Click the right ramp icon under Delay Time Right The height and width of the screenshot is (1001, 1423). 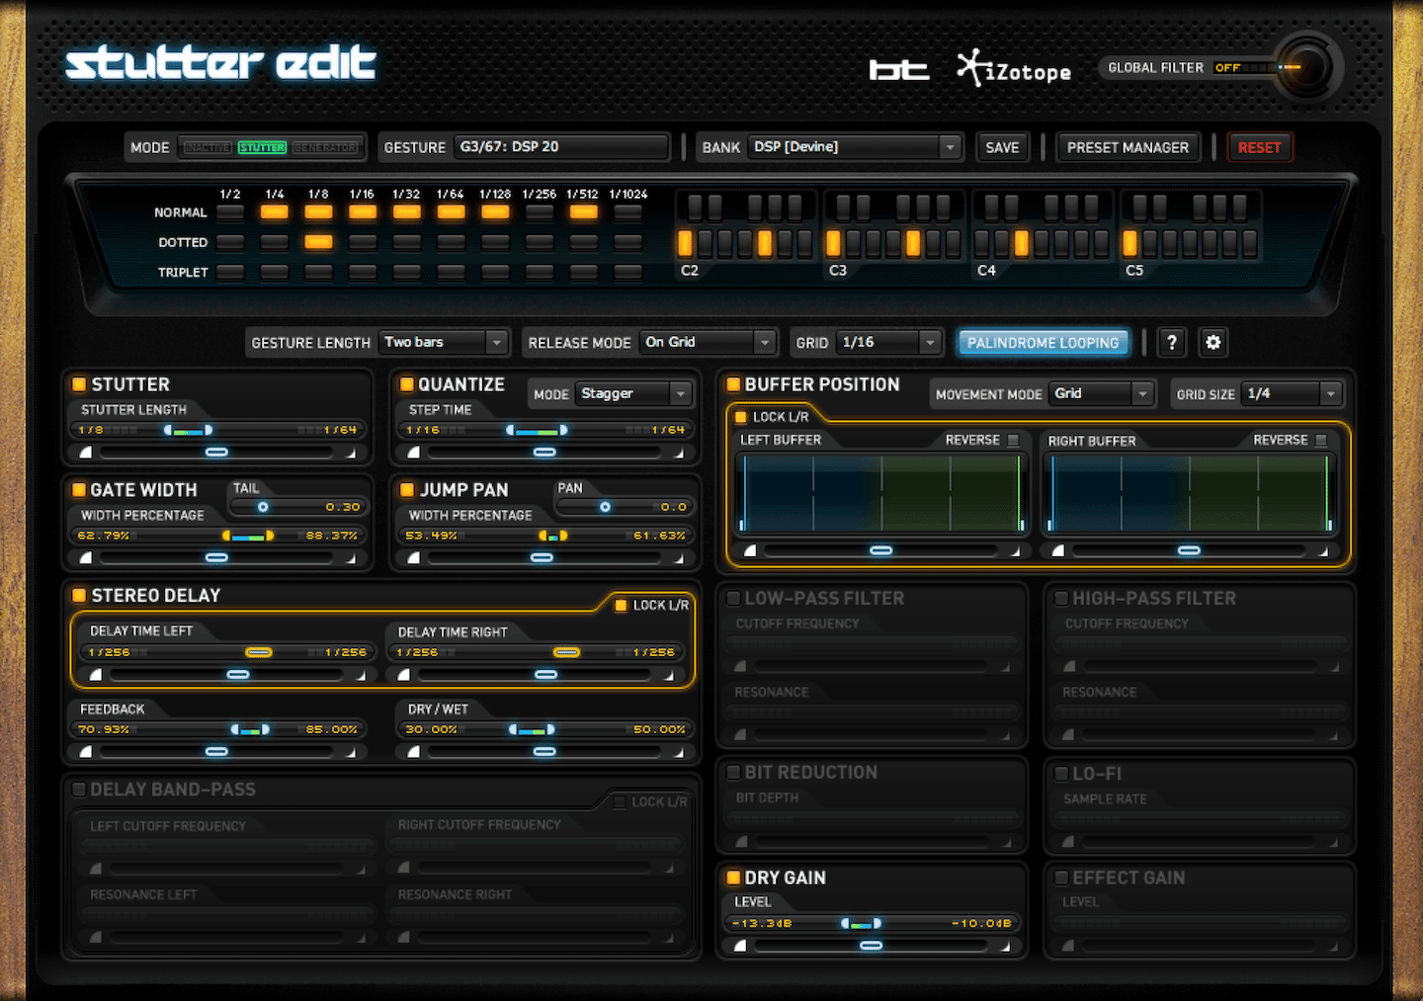pos(669,675)
